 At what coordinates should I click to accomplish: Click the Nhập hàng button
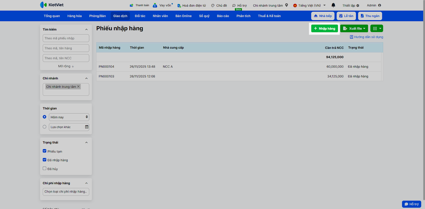(x=325, y=28)
